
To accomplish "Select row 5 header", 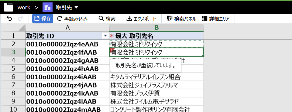I will click(13, 69).
